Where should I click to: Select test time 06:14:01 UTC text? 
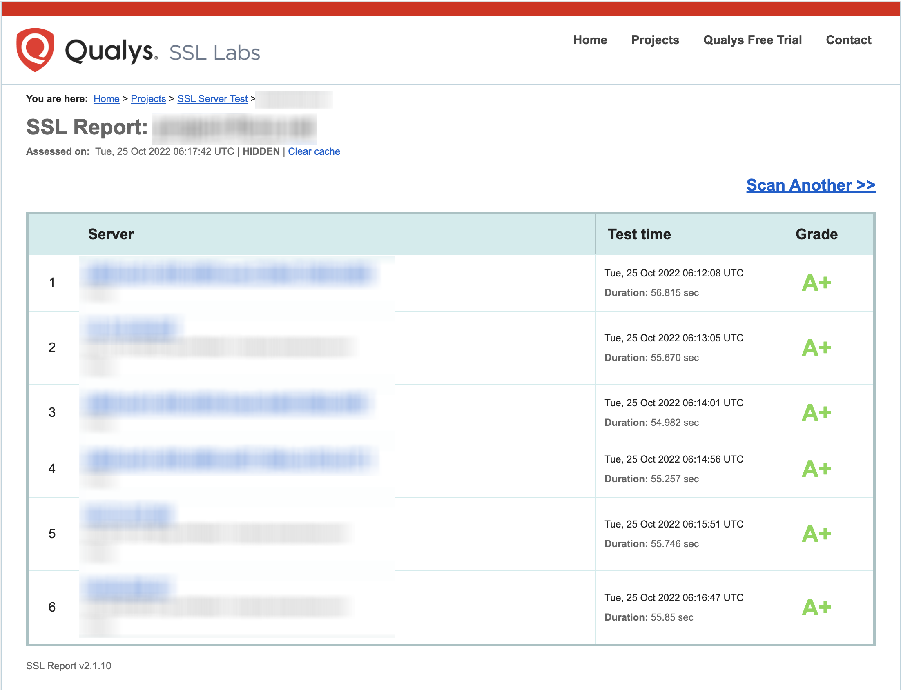[674, 403]
